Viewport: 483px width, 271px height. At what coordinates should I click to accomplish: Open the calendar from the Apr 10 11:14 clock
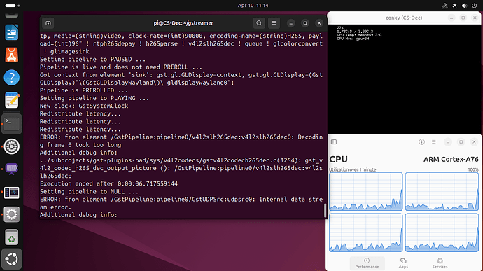click(x=253, y=6)
